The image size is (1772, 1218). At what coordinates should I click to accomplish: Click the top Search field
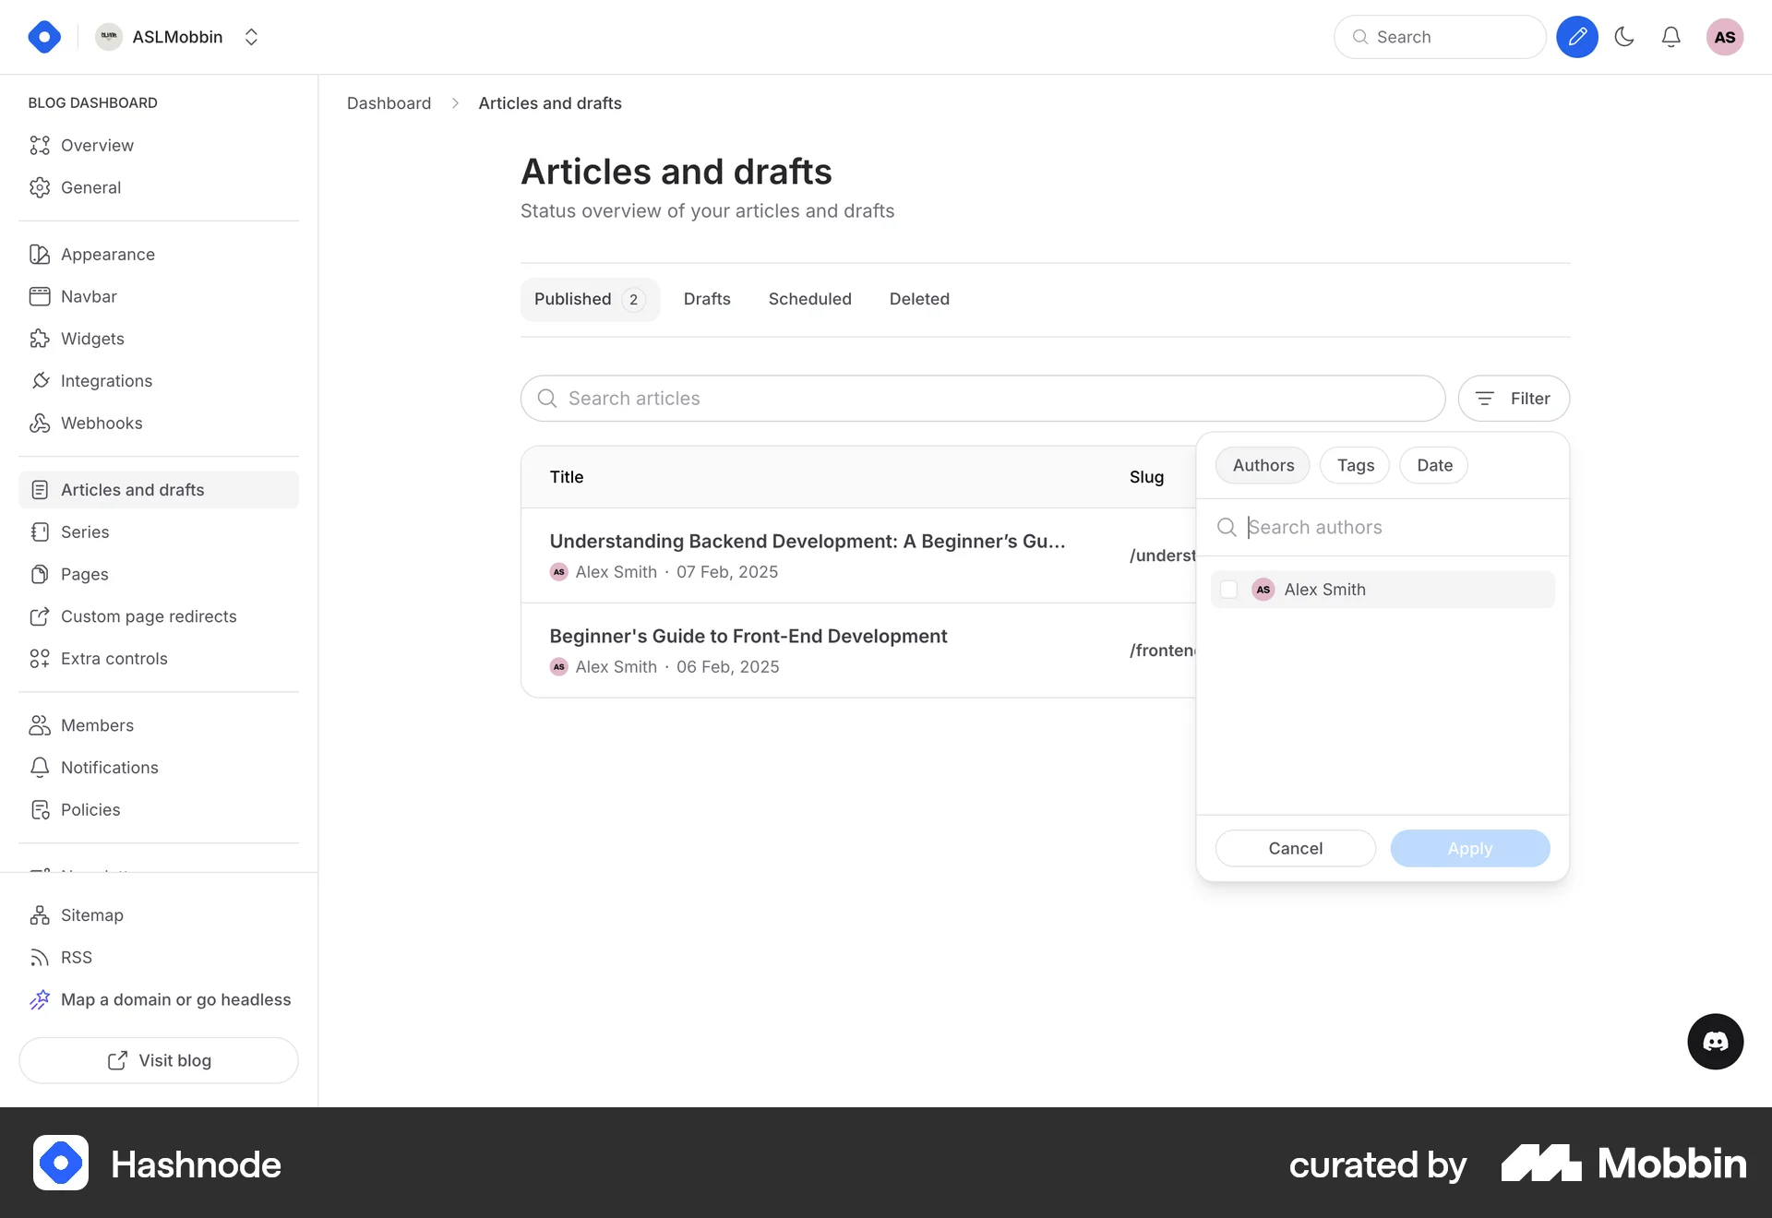coord(1440,37)
